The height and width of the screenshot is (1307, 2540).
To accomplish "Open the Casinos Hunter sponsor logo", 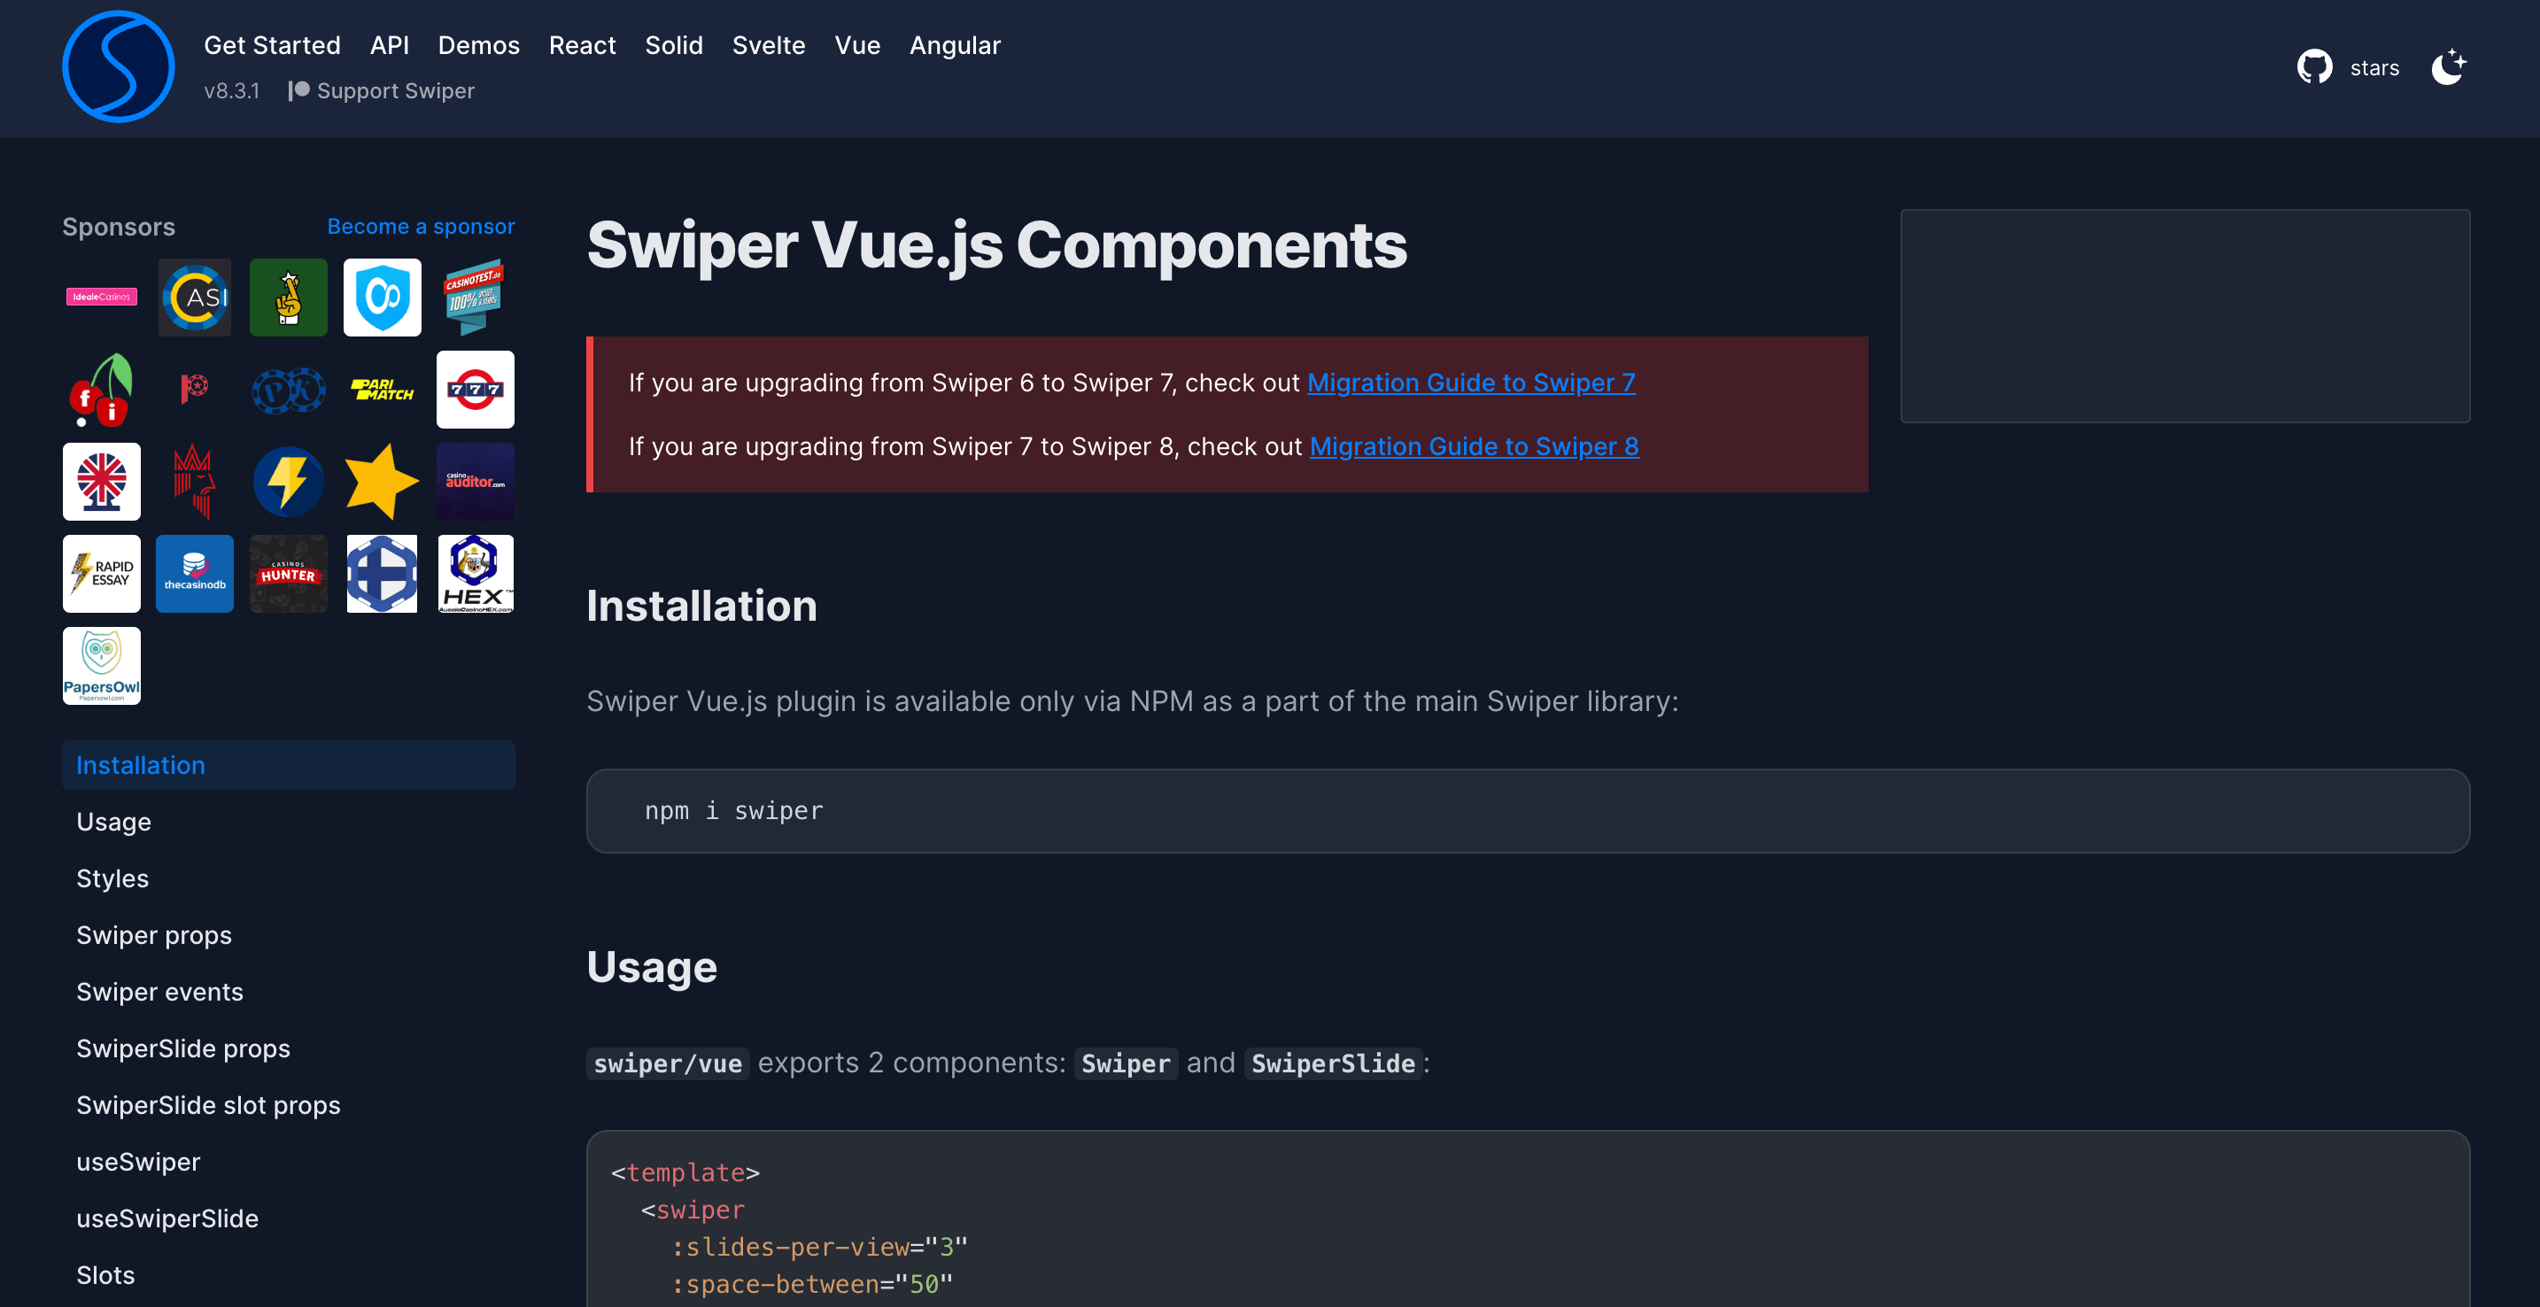I will click(288, 574).
